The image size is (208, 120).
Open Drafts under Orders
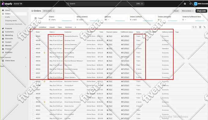pos(7,17)
